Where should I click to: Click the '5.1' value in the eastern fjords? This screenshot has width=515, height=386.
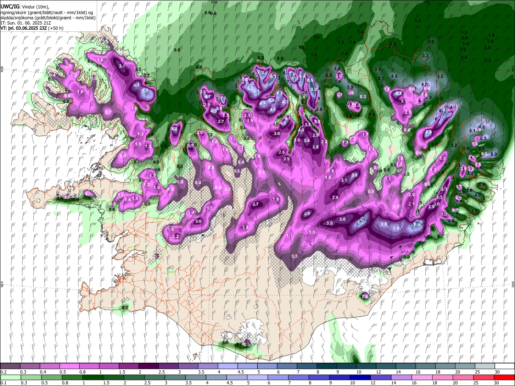pos(473,131)
